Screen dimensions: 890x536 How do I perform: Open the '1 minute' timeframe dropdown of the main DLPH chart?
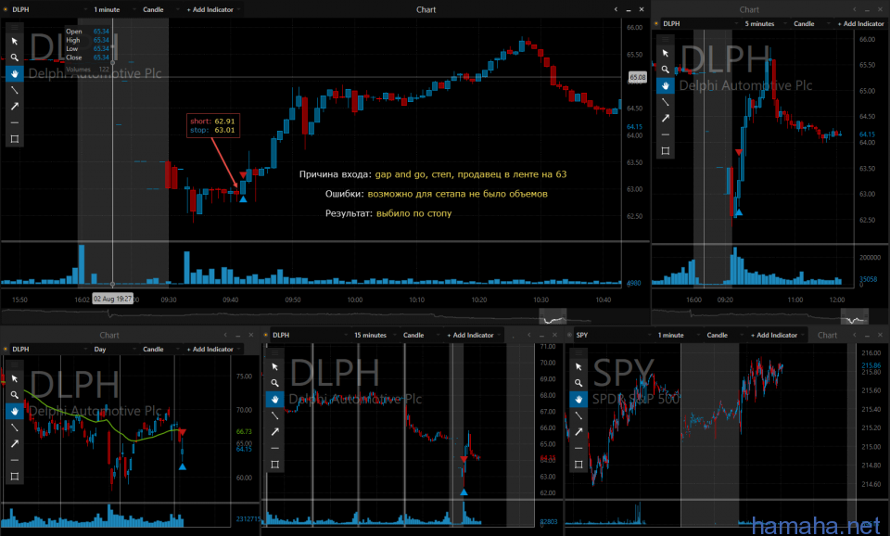[107, 9]
